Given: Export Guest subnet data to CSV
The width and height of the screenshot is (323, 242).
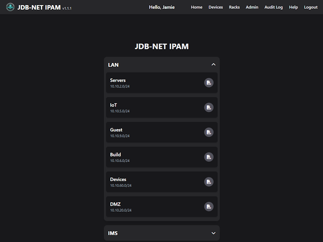Looking at the screenshot, I should click(x=209, y=132).
